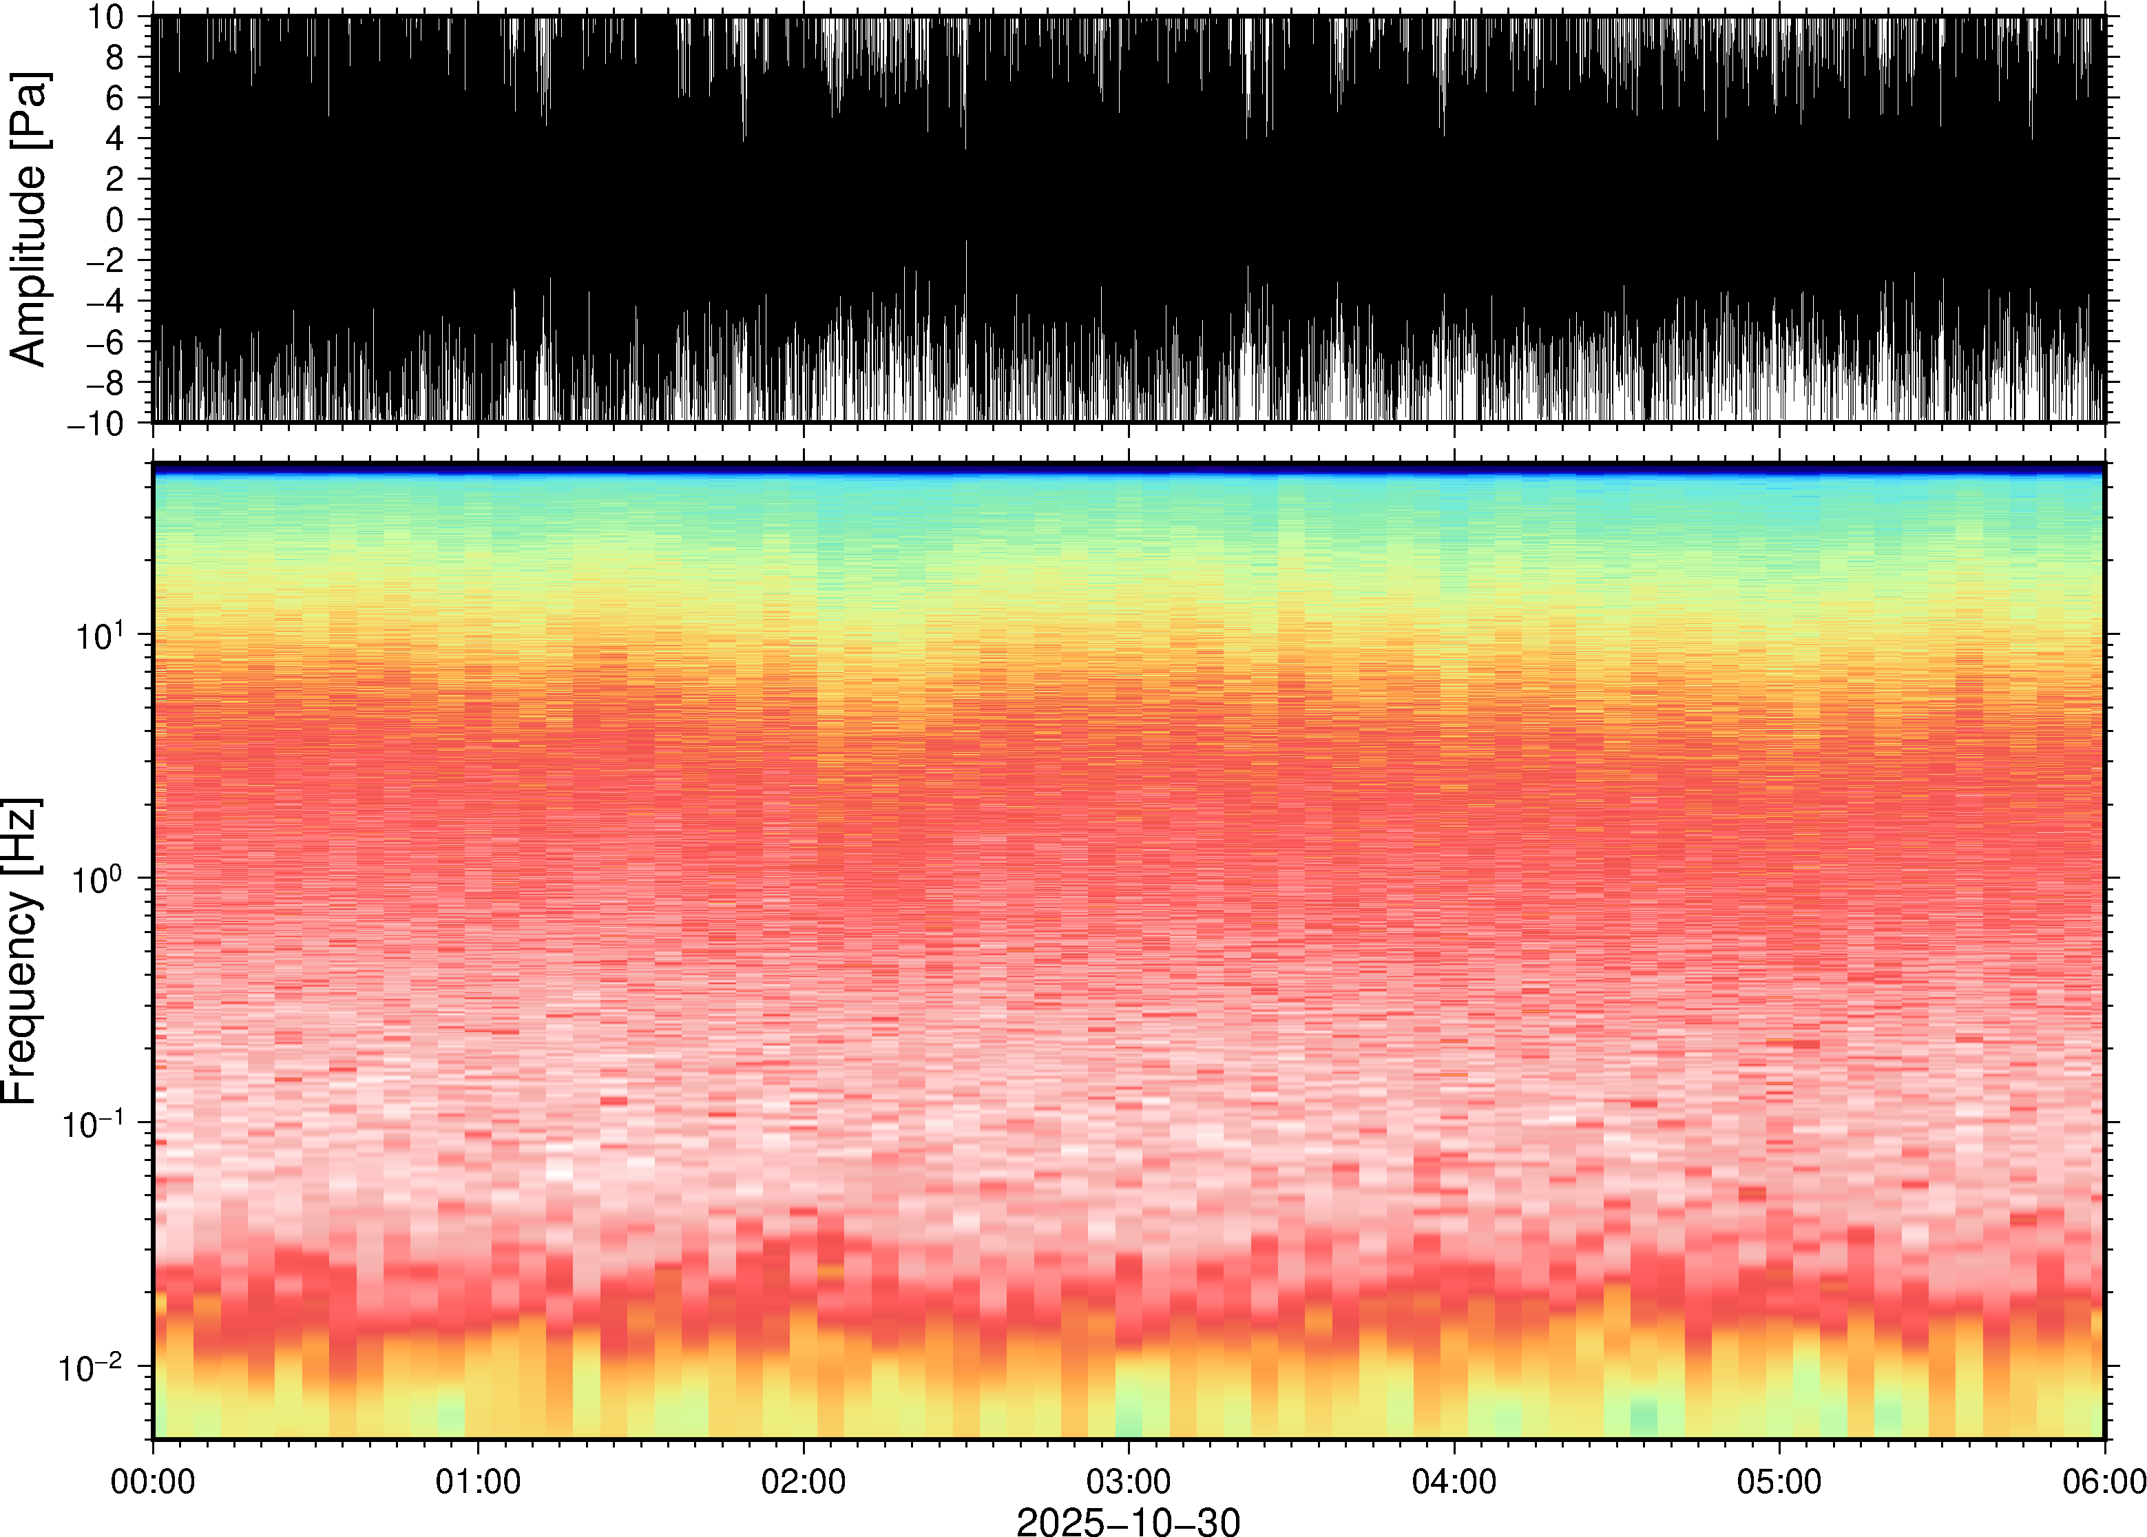Click the 01:00 time tick label
This screenshot has height=1537, width=2147.
477,1481
